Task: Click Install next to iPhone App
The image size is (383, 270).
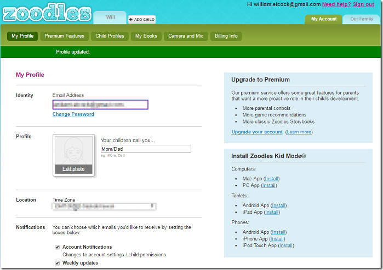Action: pos(277,239)
